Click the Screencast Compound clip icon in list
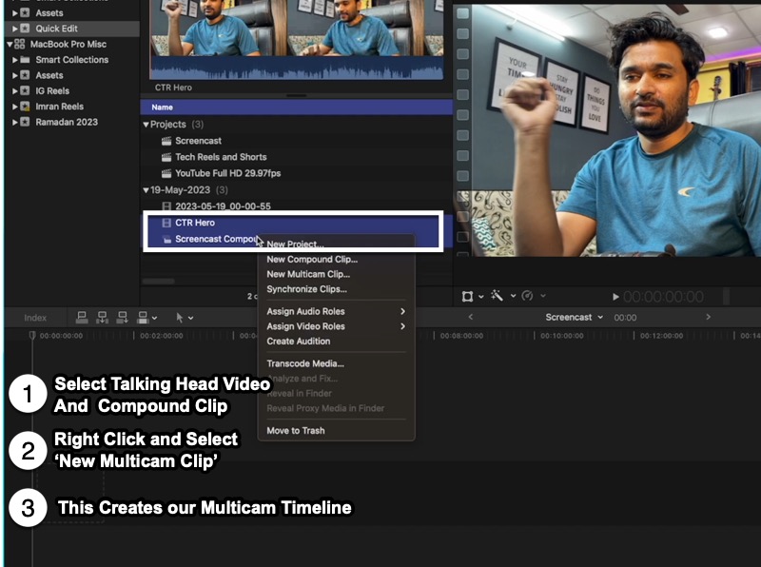 pyautogui.click(x=166, y=240)
